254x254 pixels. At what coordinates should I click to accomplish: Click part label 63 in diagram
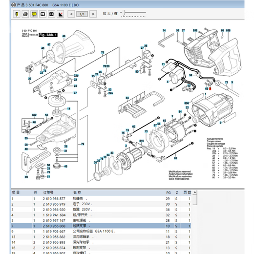[x=127, y=98]
